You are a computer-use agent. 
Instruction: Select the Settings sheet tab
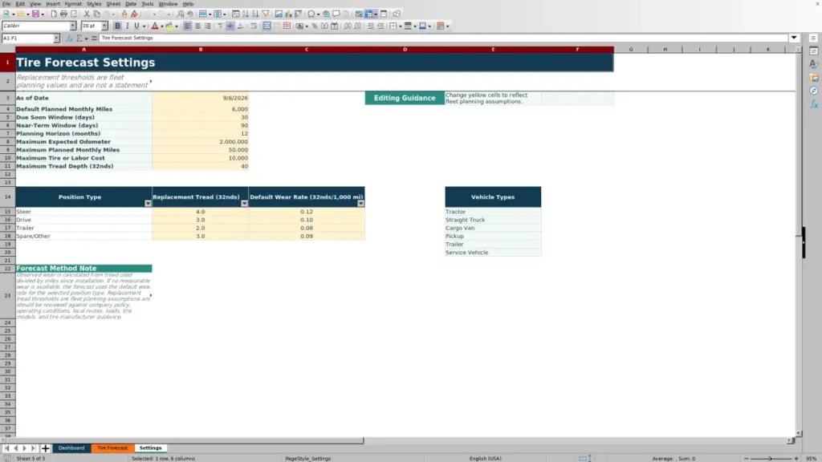150,448
